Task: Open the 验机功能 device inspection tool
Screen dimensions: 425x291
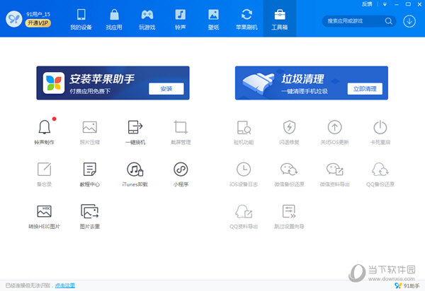Action: click(244, 132)
